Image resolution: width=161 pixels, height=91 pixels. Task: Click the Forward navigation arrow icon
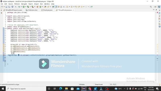86,7
